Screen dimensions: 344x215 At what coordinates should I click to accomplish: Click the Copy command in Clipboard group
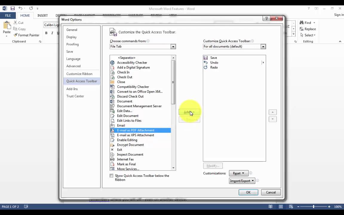[x=19, y=29]
